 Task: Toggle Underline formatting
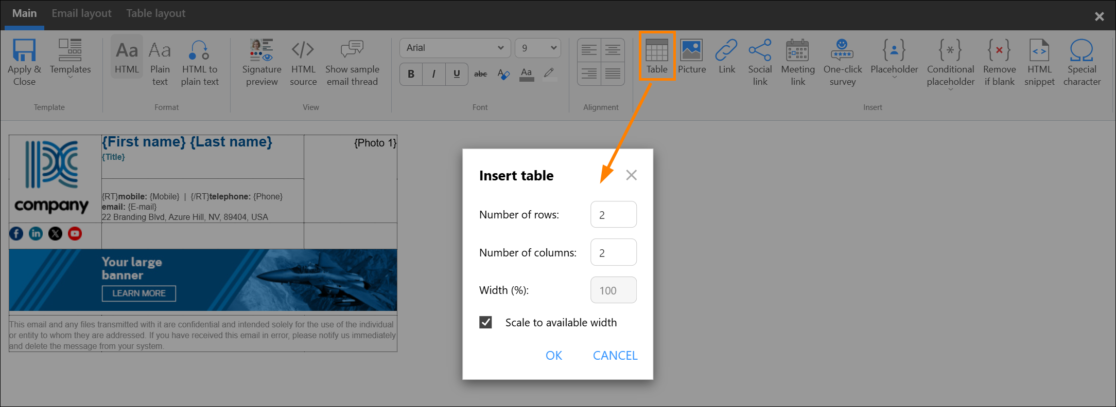click(457, 74)
